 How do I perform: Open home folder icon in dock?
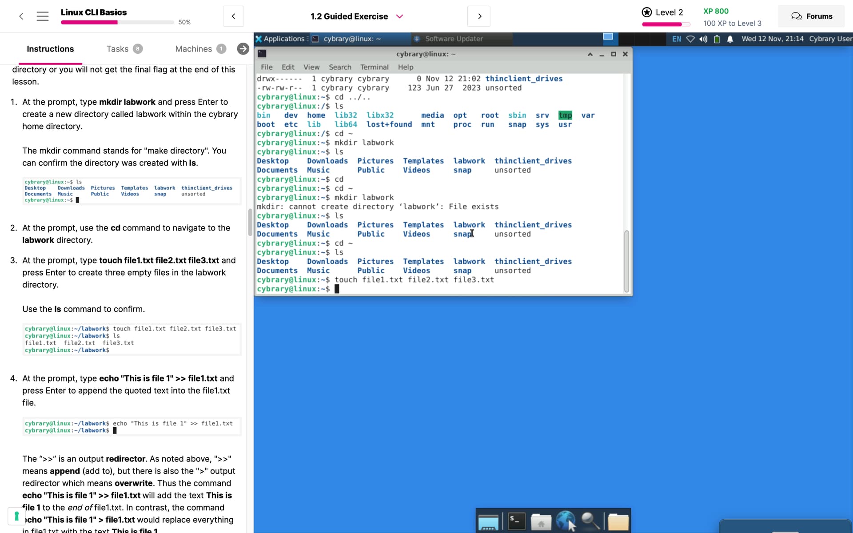point(541,521)
